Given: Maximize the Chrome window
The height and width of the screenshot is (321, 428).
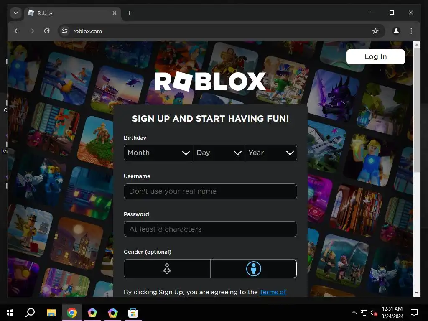Looking at the screenshot, I should coord(391,13).
